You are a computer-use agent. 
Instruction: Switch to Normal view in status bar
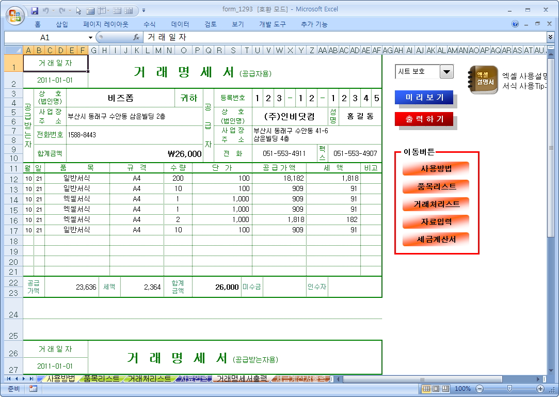(x=426, y=389)
